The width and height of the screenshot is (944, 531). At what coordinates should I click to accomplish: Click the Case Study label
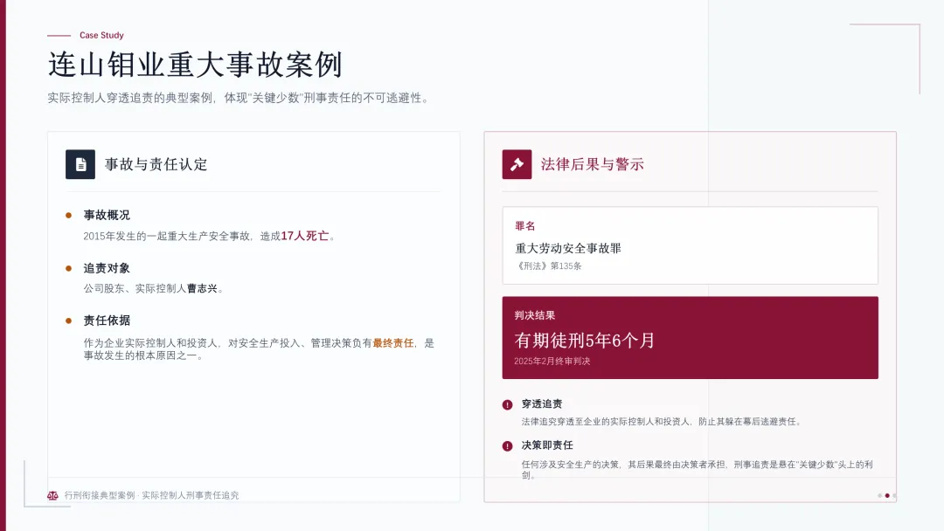pos(101,36)
